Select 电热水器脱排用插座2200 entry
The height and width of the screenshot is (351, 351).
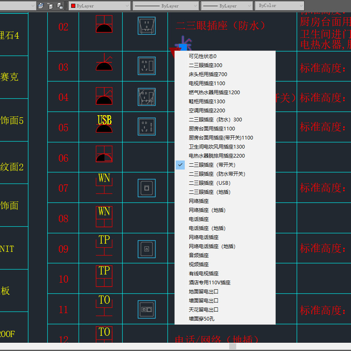(x=225, y=156)
